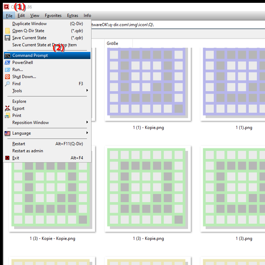Screen dimensions: 265x265
Task: Open the Info menu
Action: pyautogui.click(x=87, y=16)
